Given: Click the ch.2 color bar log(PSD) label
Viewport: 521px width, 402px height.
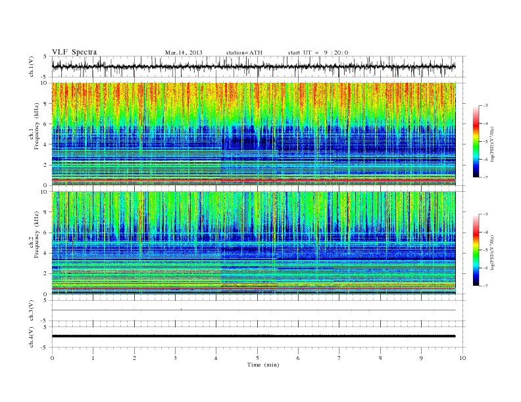Looking at the screenshot, I should pyautogui.click(x=493, y=252).
